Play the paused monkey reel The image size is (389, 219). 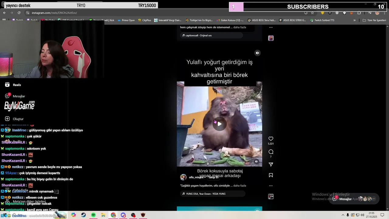pyautogui.click(x=219, y=124)
